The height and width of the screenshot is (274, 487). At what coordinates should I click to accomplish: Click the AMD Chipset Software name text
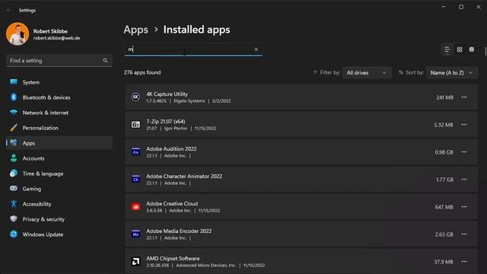173,259
